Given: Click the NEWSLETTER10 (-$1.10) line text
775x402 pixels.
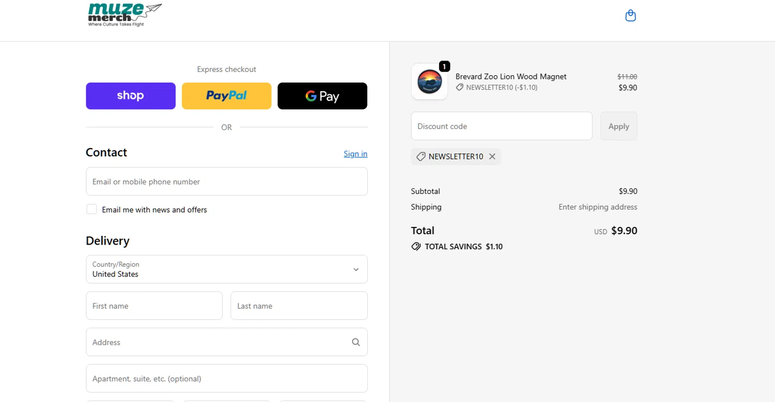Looking at the screenshot, I should [502, 88].
